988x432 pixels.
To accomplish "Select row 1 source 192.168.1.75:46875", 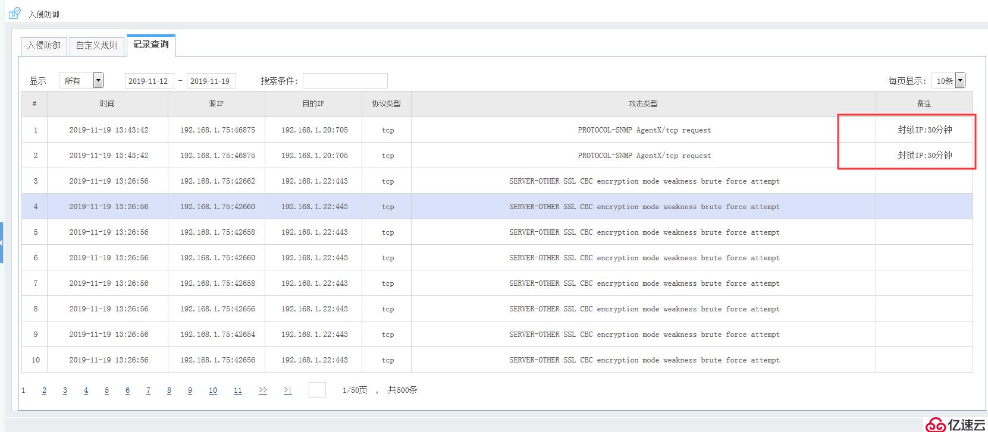I will (x=218, y=130).
